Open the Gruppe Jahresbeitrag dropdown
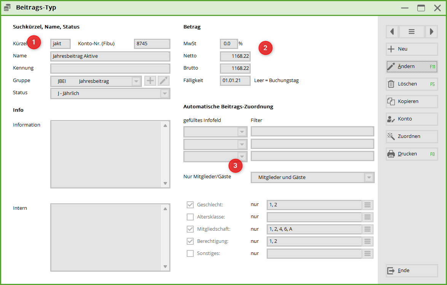The height and width of the screenshot is (285, 447). [136, 81]
